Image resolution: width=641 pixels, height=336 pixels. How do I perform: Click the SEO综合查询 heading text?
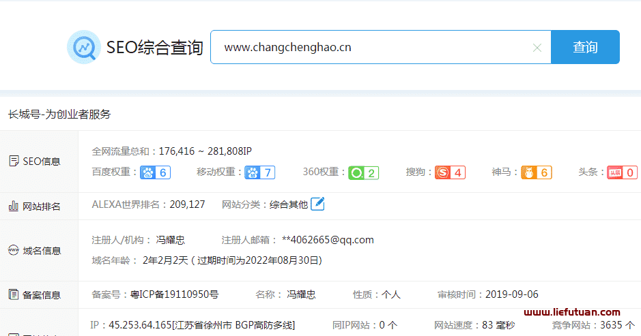point(154,47)
